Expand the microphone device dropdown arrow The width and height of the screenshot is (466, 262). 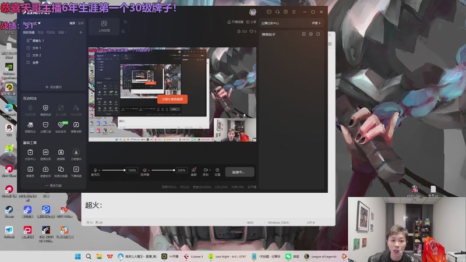click(99, 170)
